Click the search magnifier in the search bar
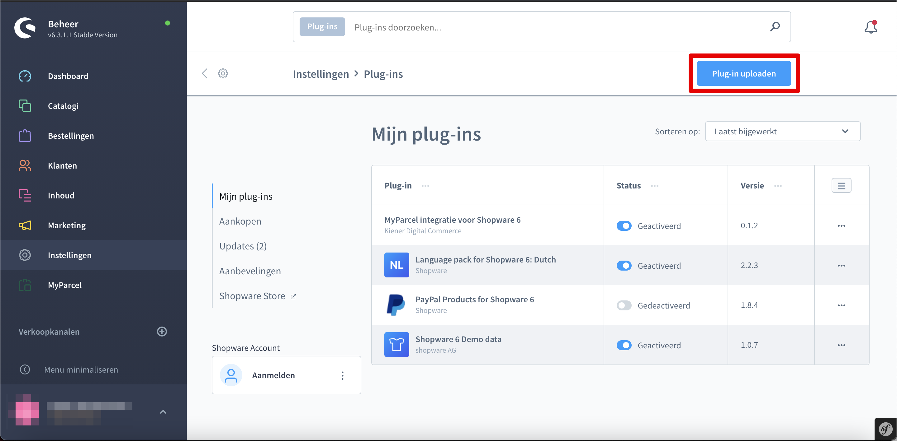The width and height of the screenshot is (897, 441). pos(776,27)
